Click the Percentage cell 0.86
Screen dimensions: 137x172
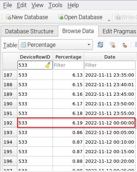(x=68, y=132)
